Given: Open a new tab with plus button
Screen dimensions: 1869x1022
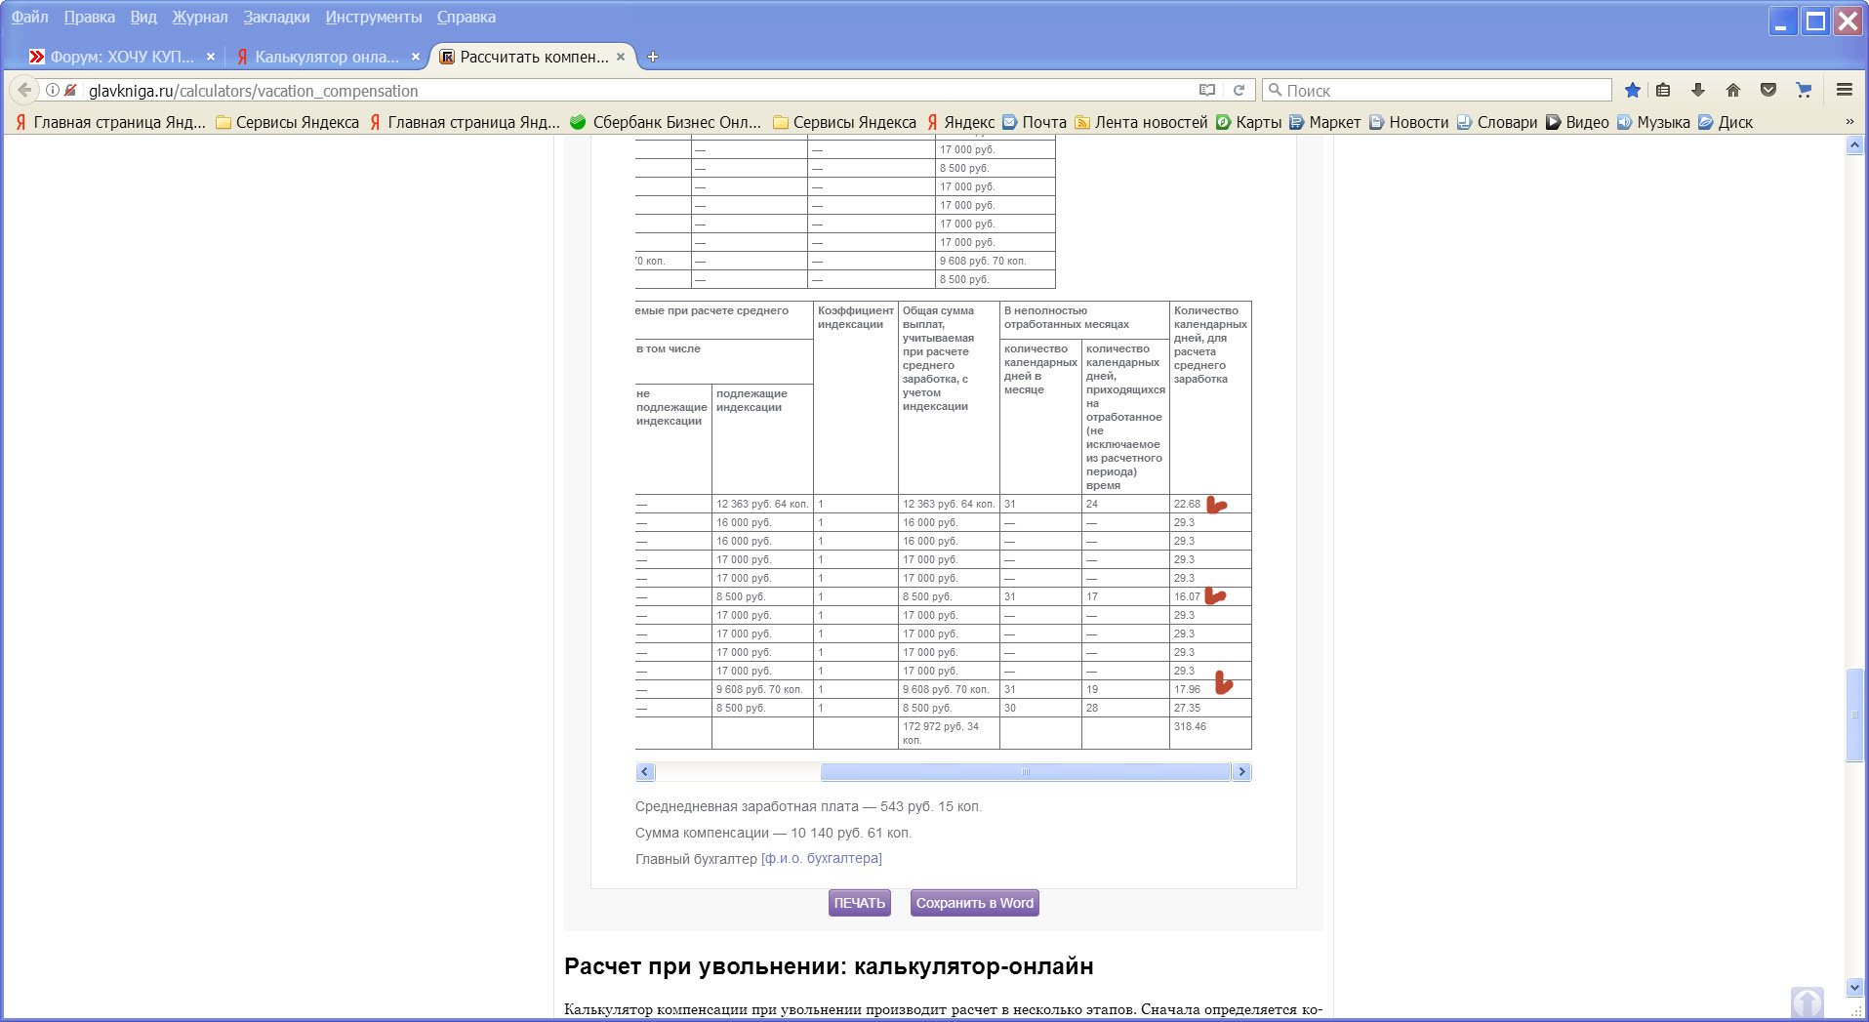Looking at the screenshot, I should (x=653, y=57).
